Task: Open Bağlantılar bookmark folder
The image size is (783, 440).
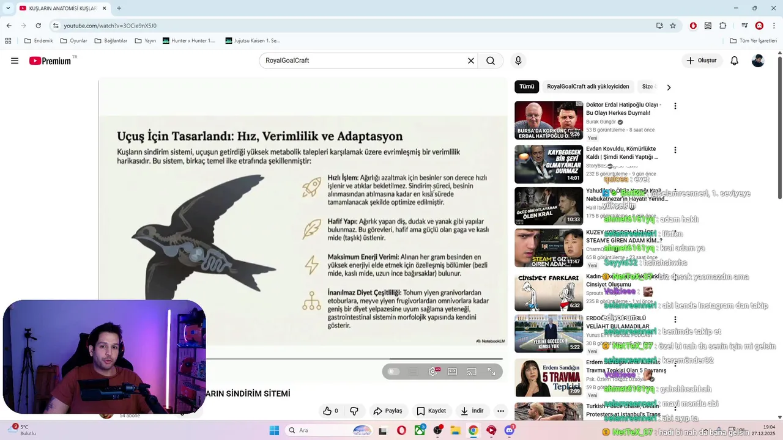Action: tap(111, 41)
